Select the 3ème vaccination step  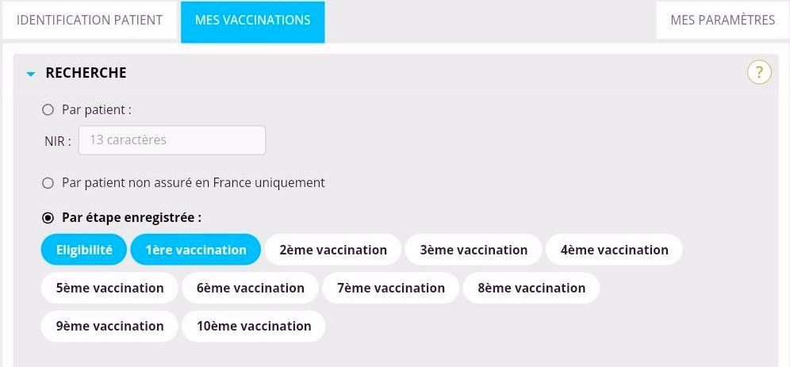[x=474, y=250]
